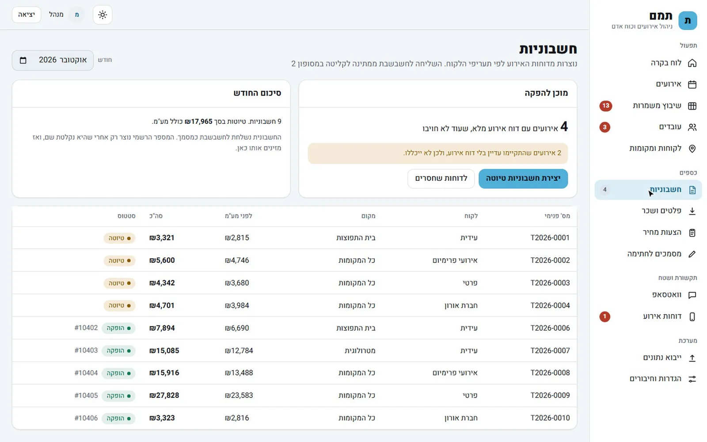Open הגדרות וחיבורים sliders icon
The image size is (707, 442).
point(692,379)
